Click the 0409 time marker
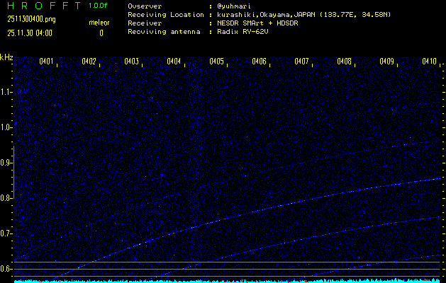This screenshot has height=283, width=446. 387,62
